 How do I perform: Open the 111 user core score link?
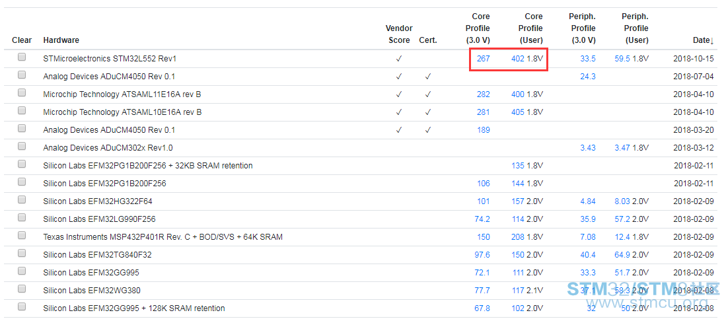(518, 272)
